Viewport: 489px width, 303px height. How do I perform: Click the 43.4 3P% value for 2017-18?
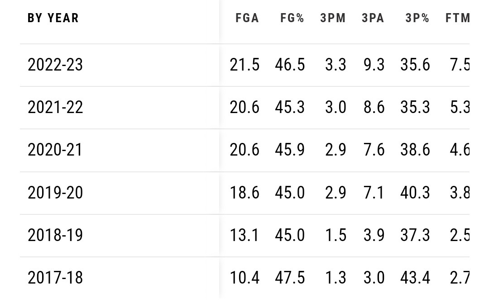tap(415, 277)
